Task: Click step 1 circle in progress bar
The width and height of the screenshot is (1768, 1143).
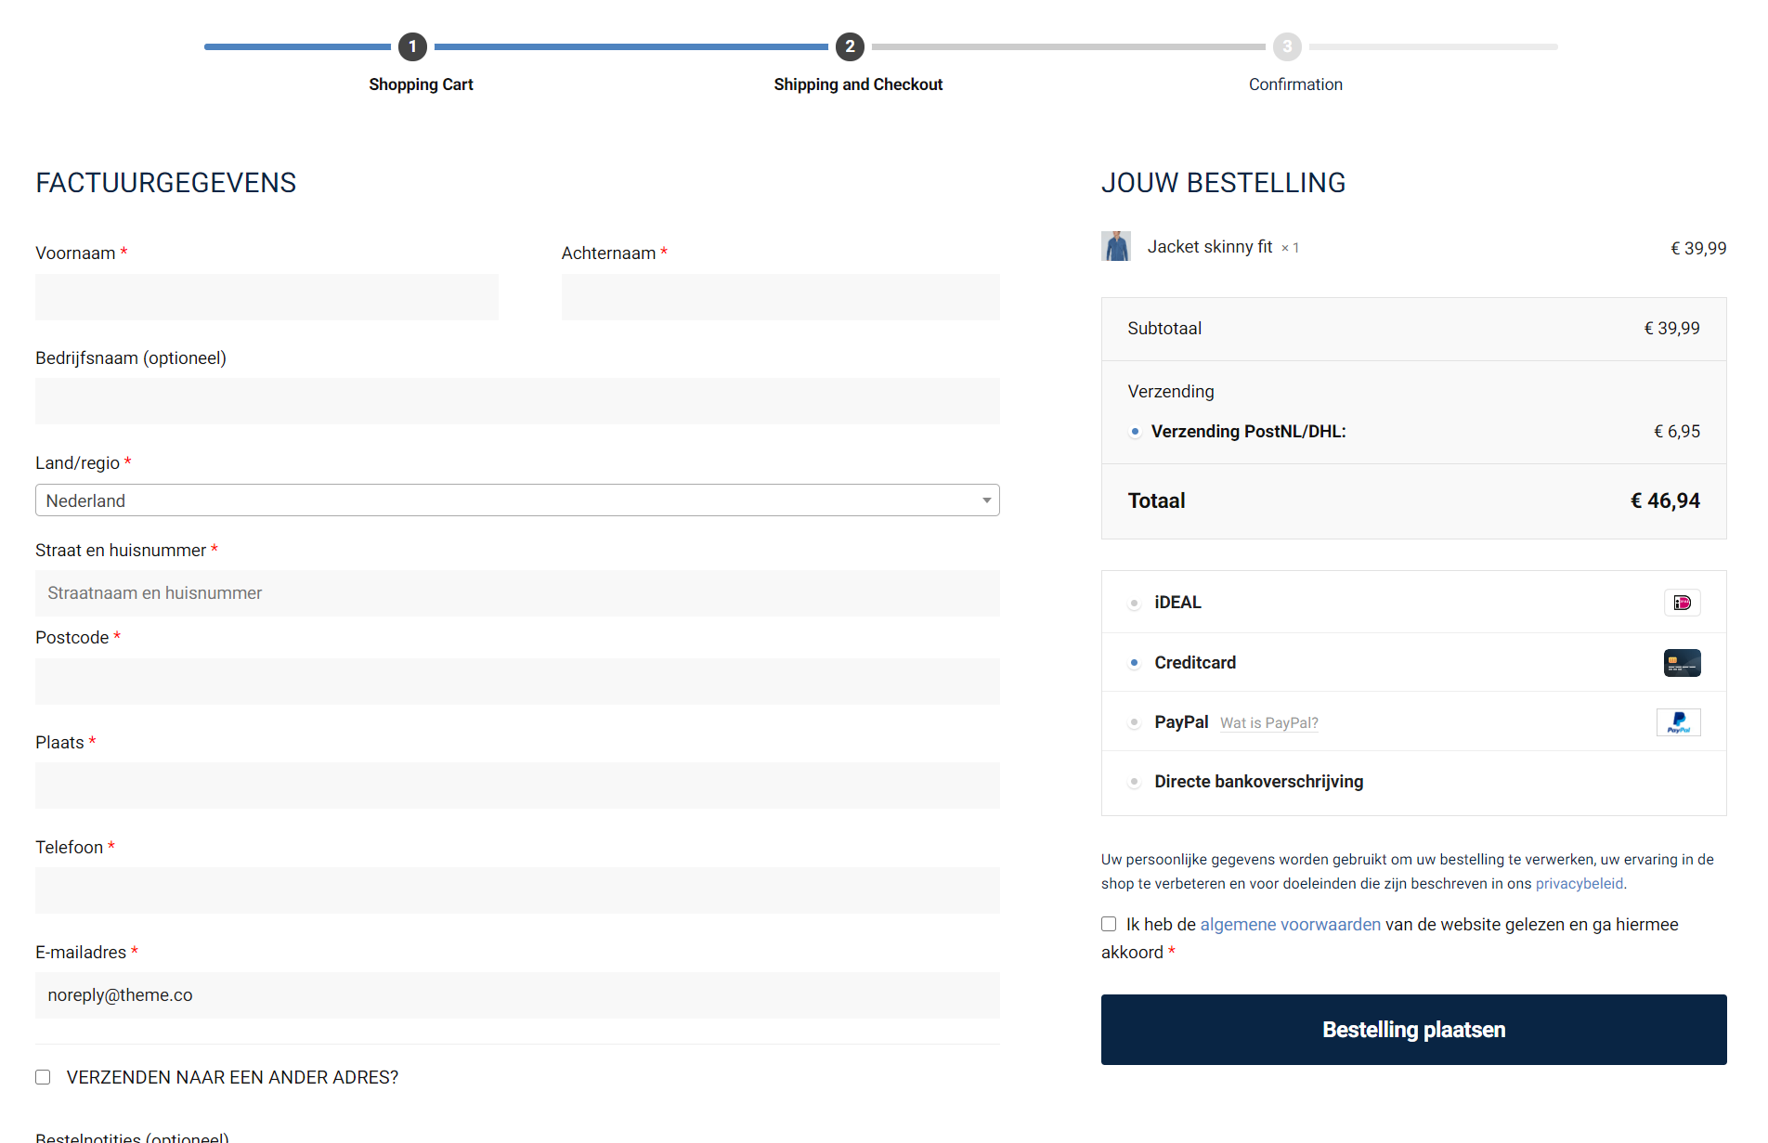Action: pyautogui.click(x=412, y=46)
